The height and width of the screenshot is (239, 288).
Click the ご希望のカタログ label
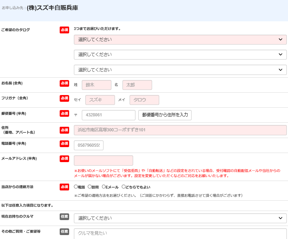click(x=15, y=30)
